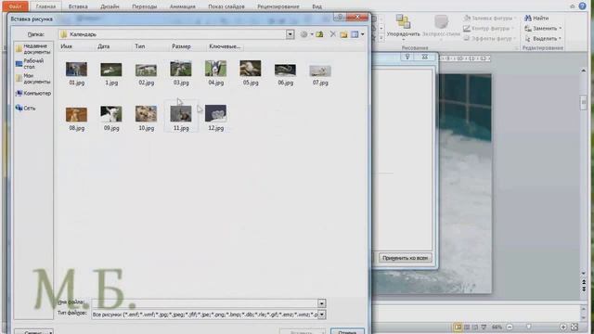
Task: Switch to the Переходы ribbon tab
Action: click(x=145, y=6)
